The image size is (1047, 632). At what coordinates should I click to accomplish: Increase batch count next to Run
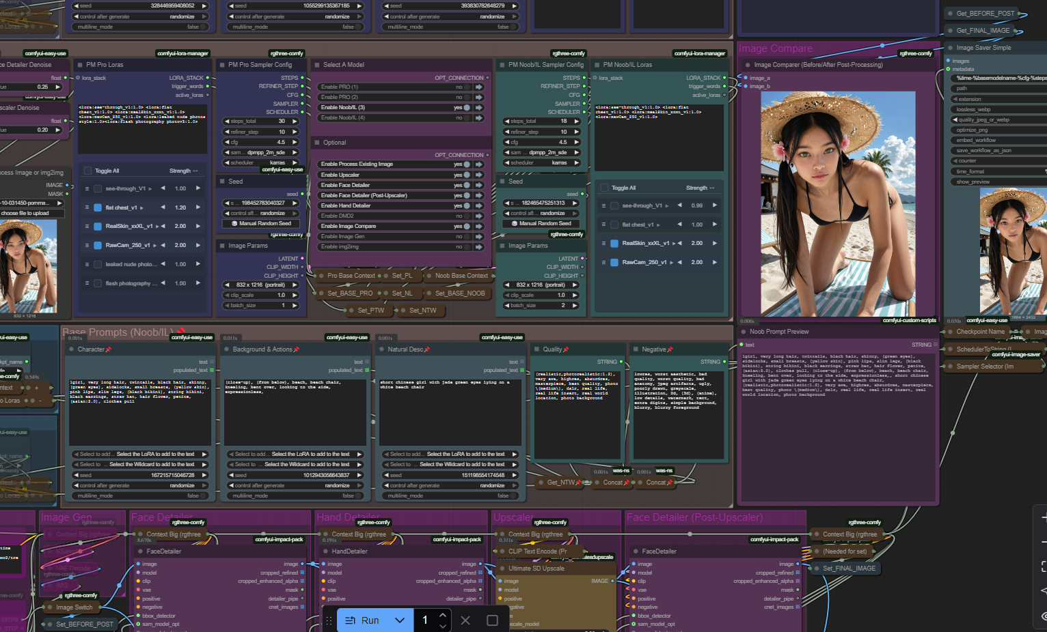[x=442, y=615]
